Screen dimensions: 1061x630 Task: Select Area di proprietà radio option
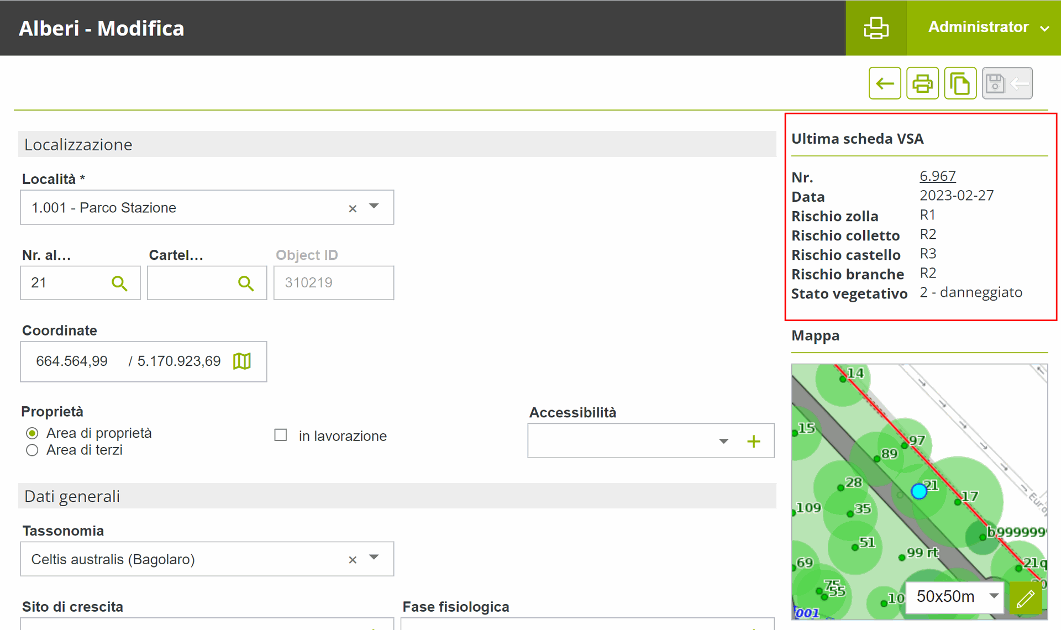32,433
